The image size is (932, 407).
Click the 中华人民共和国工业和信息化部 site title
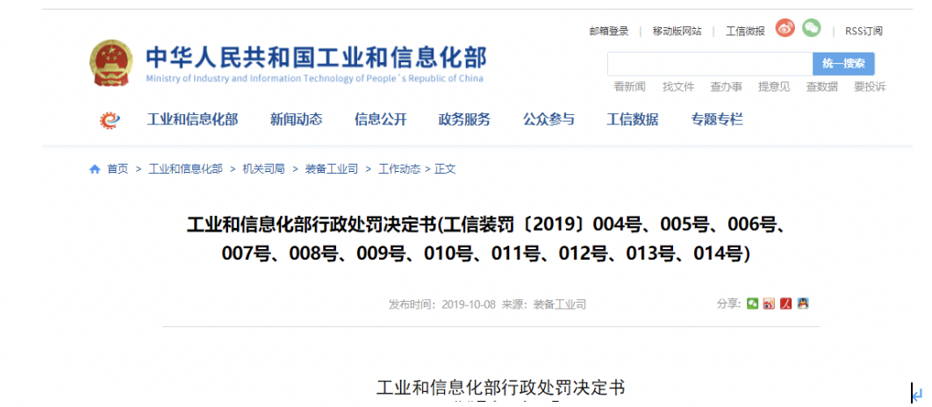point(316,57)
